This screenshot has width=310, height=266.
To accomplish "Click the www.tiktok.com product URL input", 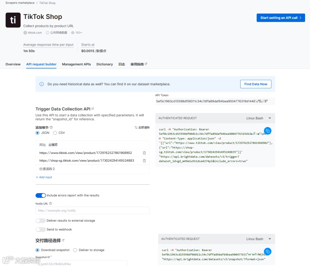I will 86,153.
